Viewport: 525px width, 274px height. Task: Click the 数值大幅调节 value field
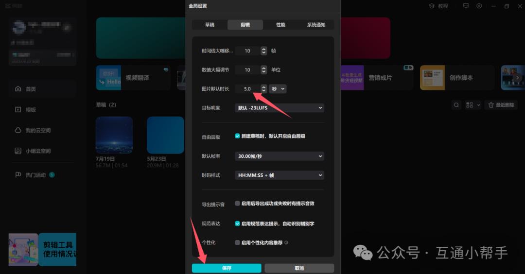(247, 70)
